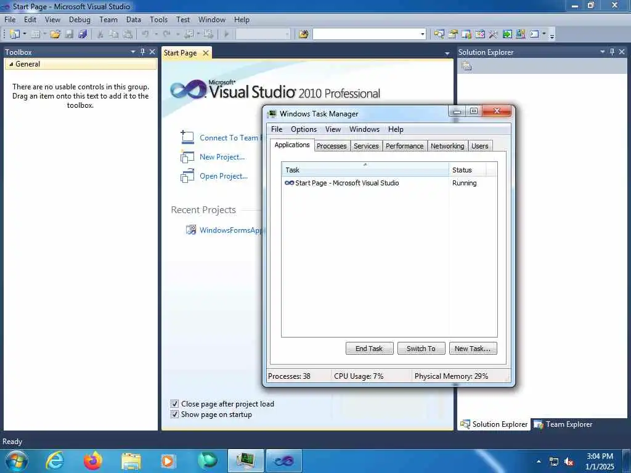
Task: Uncheck Close page after project load
Action: [x=174, y=403]
